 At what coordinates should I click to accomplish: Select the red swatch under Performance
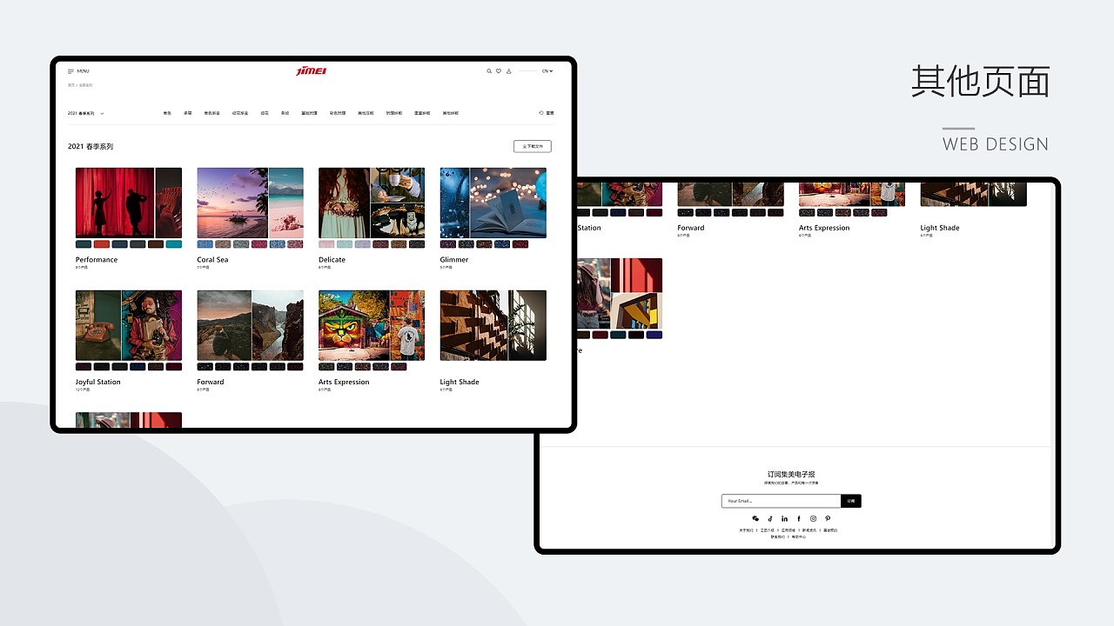102,244
